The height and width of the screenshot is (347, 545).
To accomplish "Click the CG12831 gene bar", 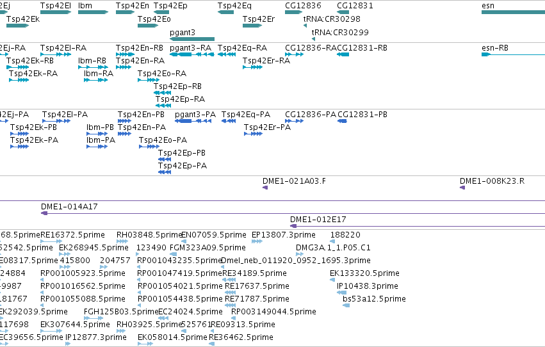I will [343, 12].
